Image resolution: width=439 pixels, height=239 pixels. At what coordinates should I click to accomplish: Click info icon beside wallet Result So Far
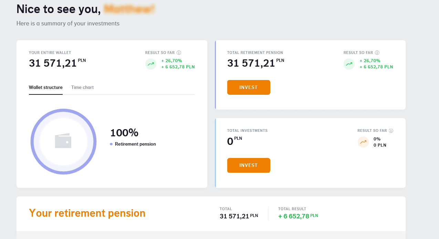[179, 53]
